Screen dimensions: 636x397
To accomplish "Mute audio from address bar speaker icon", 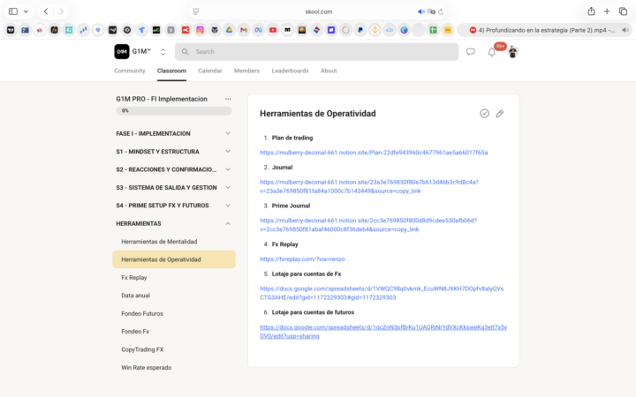I will click(421, 11).
